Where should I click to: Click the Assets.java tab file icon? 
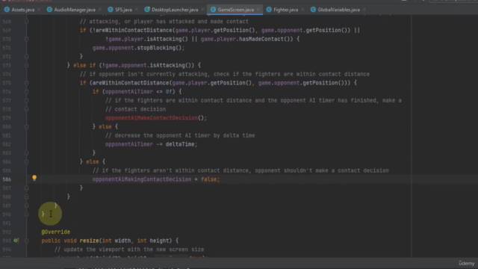click(7, 10)
